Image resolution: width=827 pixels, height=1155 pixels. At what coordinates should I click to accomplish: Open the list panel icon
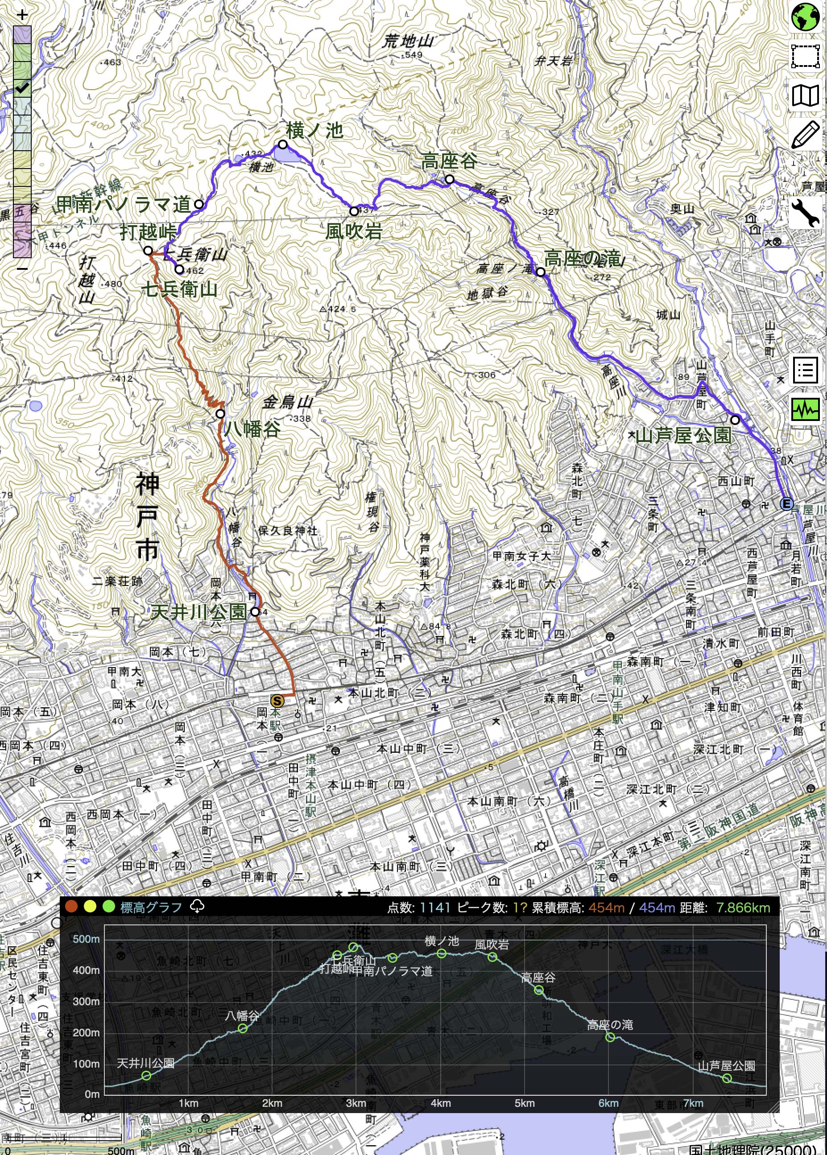coord(805,370)
